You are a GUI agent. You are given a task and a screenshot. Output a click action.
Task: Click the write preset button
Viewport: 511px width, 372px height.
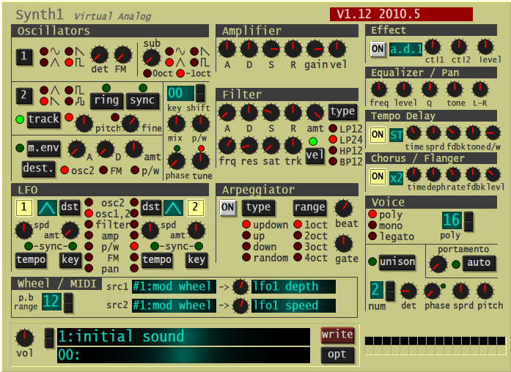[337, 335]
